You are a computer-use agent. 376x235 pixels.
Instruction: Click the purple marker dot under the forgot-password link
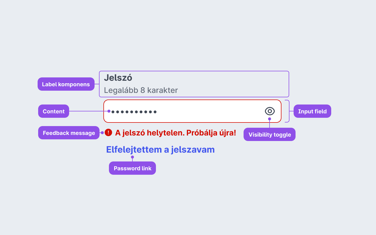(x=132, y=157)
